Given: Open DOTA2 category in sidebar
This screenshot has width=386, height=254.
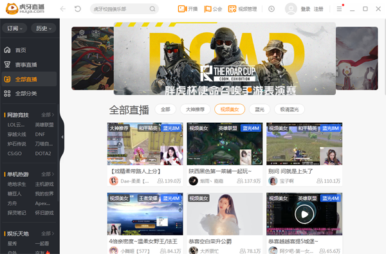Looking at the screenshot, I should pos(43,154).
